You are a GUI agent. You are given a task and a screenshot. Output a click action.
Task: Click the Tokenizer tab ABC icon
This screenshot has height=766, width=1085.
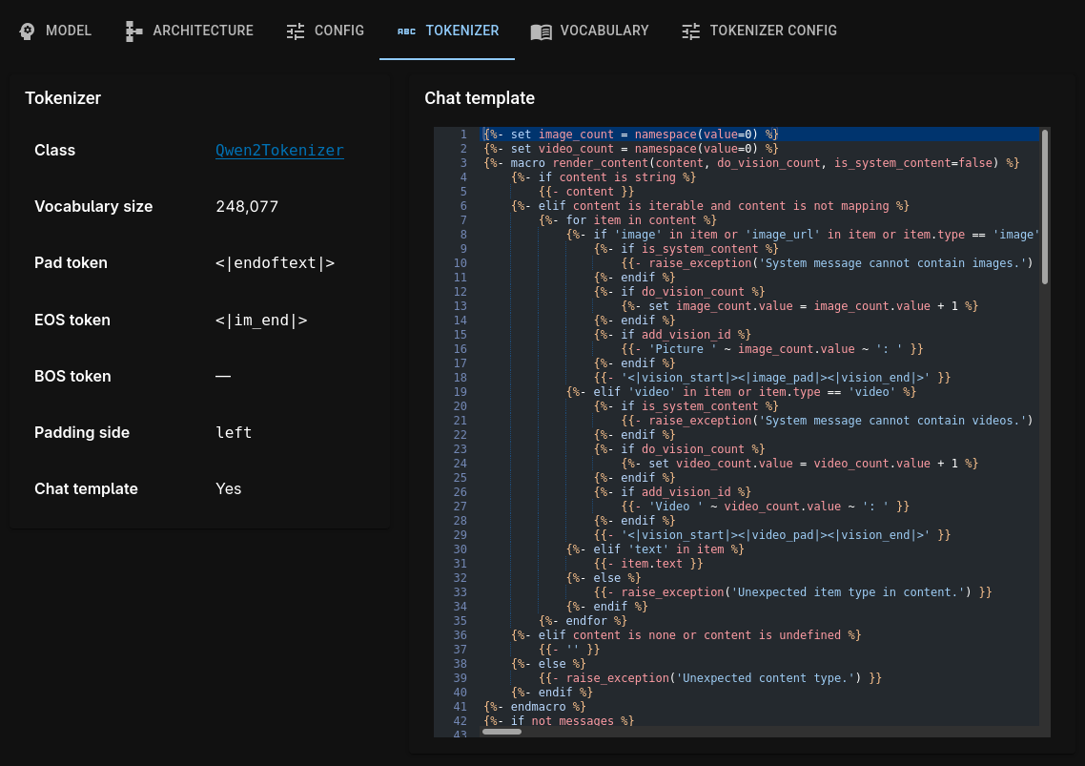tap(406, 31)
